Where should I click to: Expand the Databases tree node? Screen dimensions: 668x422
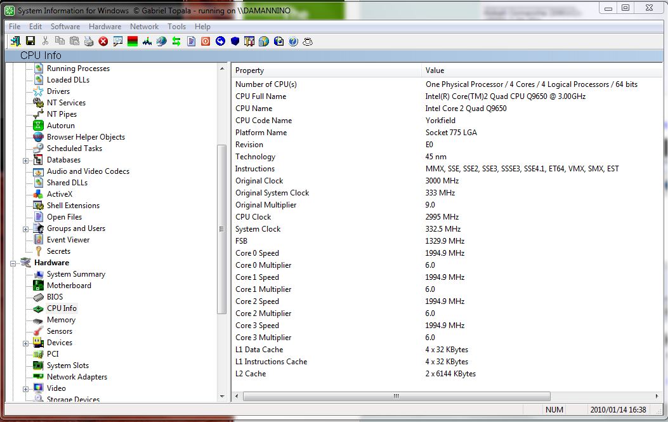pos(25,161)
